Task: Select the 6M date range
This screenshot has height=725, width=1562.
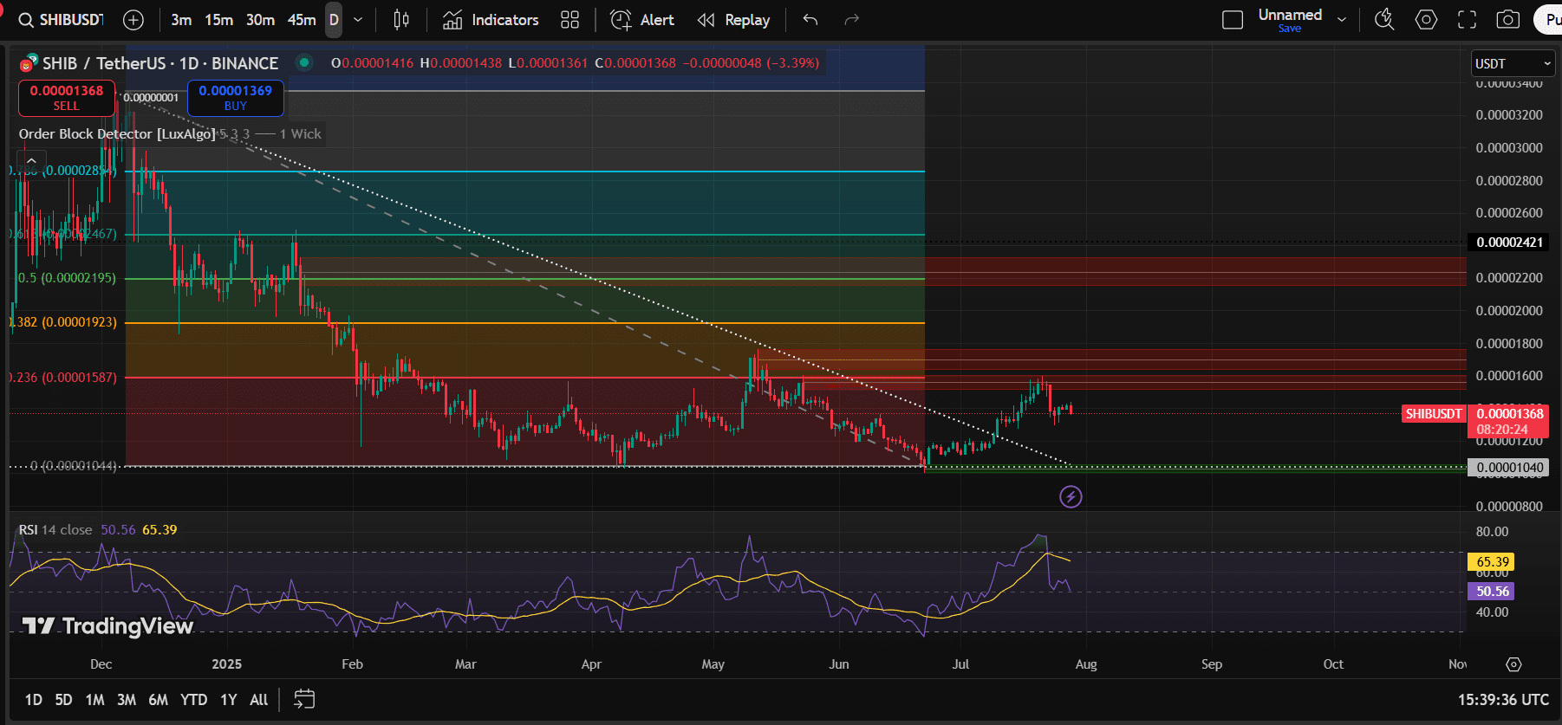Action: [158, 700]
